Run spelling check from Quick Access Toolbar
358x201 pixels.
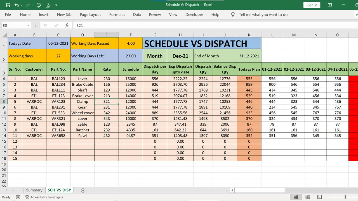click(x=39, y=5)
